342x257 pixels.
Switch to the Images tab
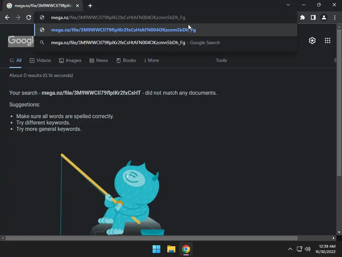(x=70, y=61)
